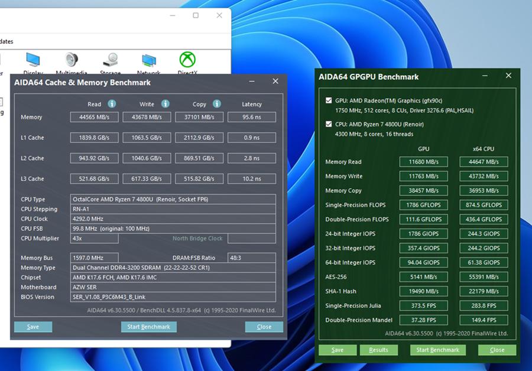Start Benchmark in the GPGPU window
Image resolution: width=532 pixels, height=371 pixels.
click(437, 350)
